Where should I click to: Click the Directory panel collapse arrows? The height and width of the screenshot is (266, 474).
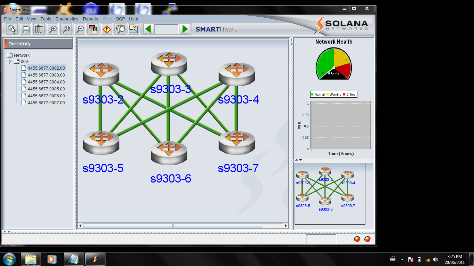7,231
